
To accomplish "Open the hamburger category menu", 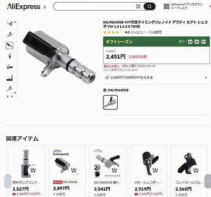I will click(45, 7).
